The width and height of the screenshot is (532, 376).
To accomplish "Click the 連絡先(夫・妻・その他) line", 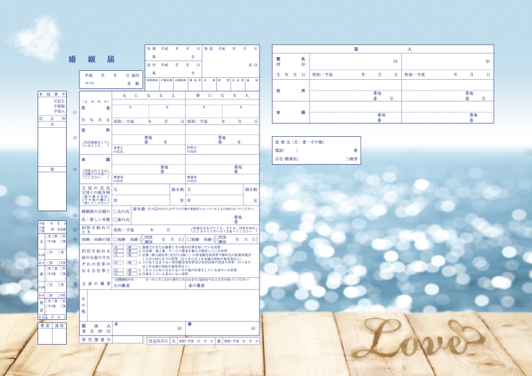I will tap(300, 142).
